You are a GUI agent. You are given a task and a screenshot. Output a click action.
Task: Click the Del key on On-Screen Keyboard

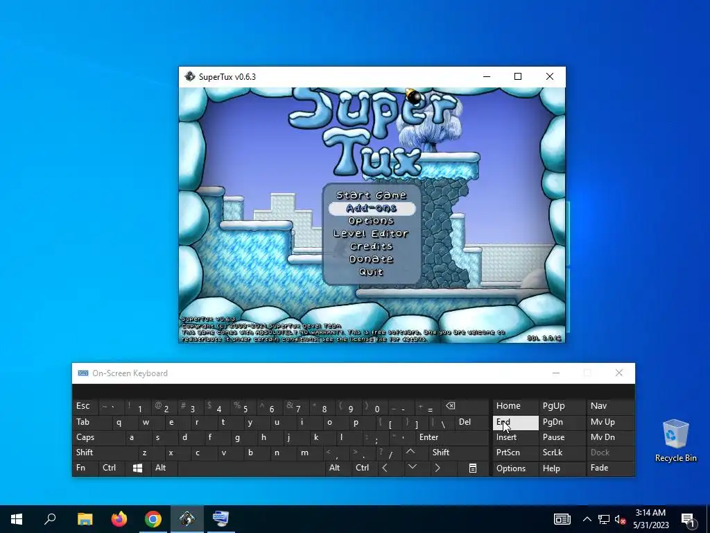pos(471,422)
